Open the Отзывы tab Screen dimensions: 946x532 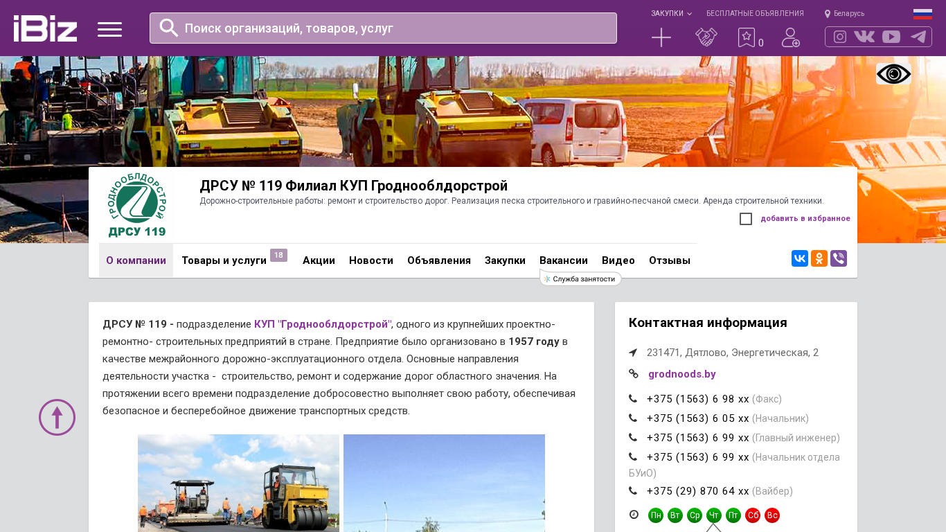click(x=670, y=260)
